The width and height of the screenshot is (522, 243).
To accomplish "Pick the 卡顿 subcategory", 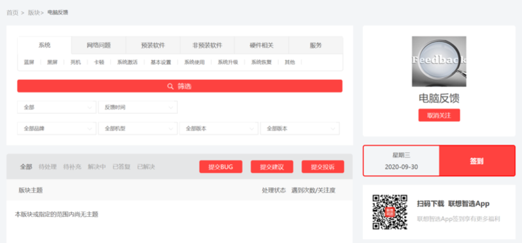I will (99, 62).
